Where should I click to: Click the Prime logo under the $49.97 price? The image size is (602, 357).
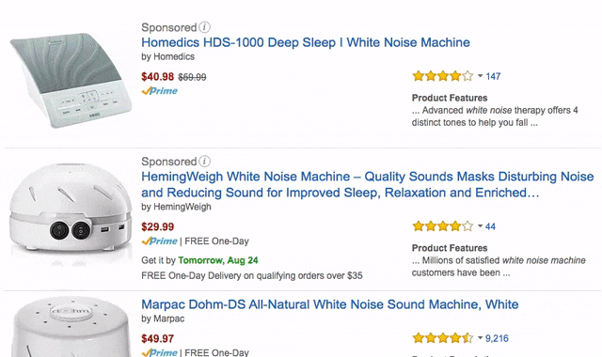tap(159, 352)
